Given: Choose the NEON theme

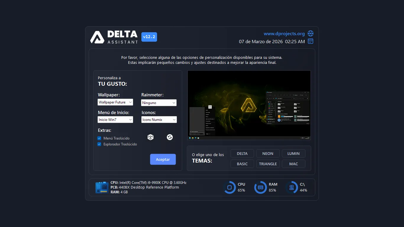Looking at the screenshot, I should pyautogui.click(x=268, y=153).
